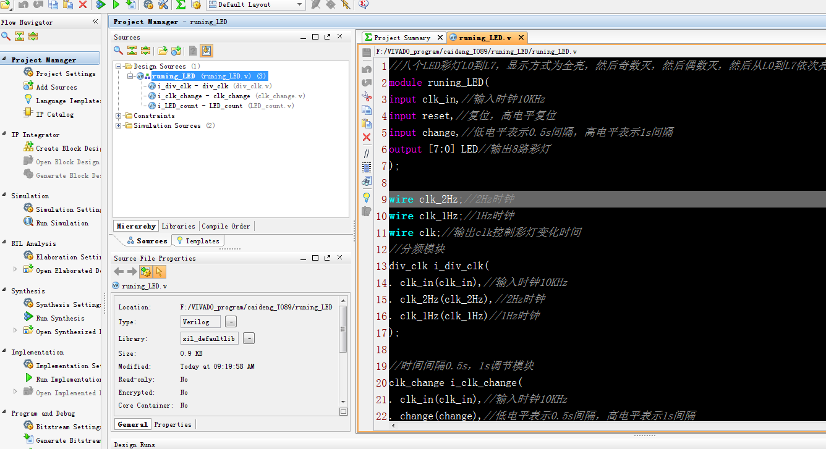826x449 pixels.
Task: Toggle the highlighted auto-scroll-to-selected icon in Sources toolbar
Action: [x=206, y=51]
